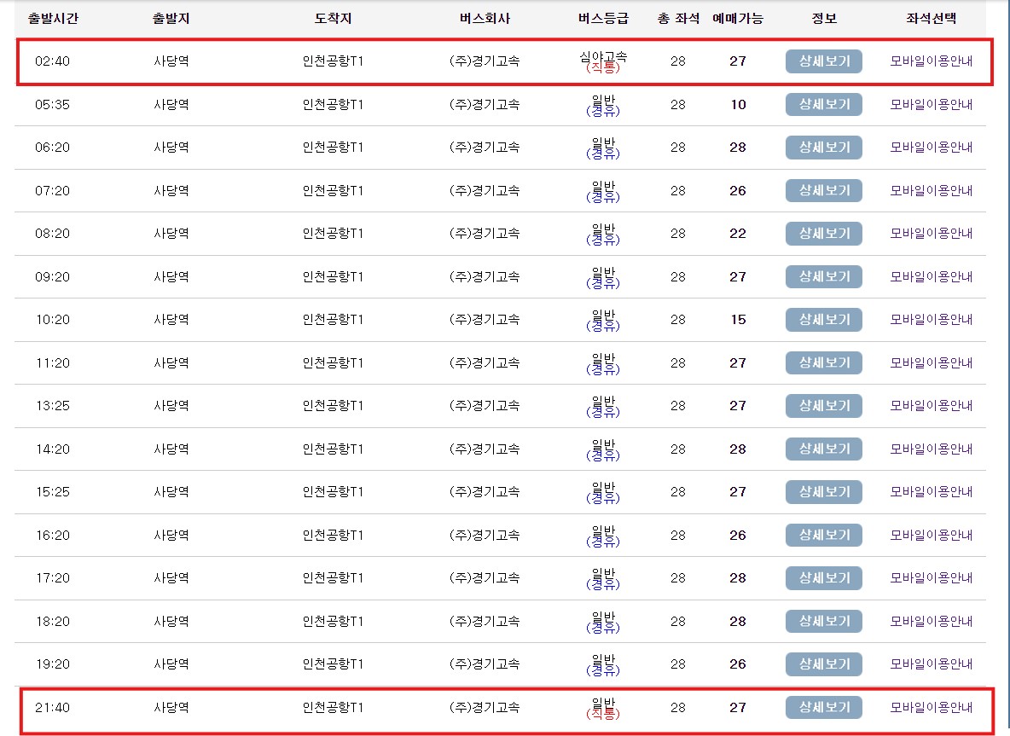Click 상세보기 for the 13:25 departure
Screen dimensions: 1010x736
tap(822, 405)
